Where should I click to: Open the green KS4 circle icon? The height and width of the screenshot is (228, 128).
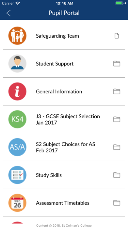(17, 119)
